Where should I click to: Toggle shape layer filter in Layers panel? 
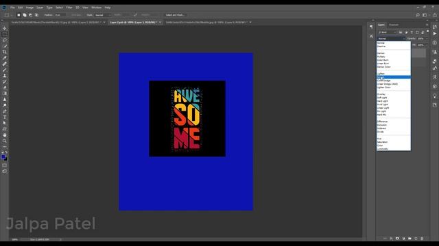coord(417,32)
